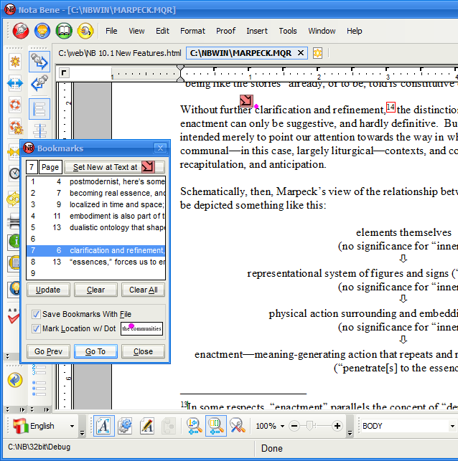
Task: Click the blue double-arrow icon in left sidebar
Action: [15, 83]
